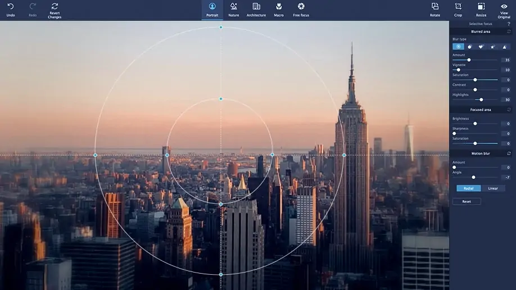Set motion blur mode to Radial

coord(469,188)
